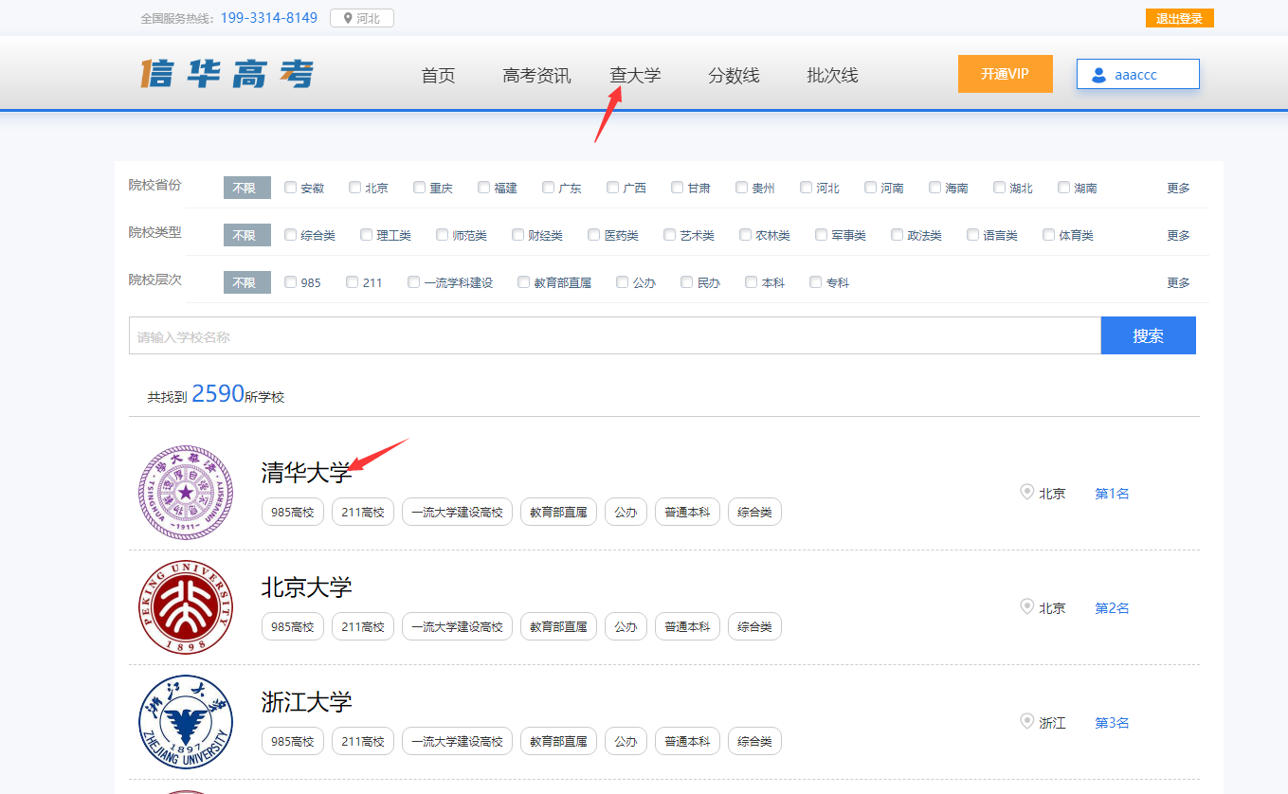Open the 清华大学 emblem thumbnail
Viewport: 1288px width, 794px height.
(186, 493)
